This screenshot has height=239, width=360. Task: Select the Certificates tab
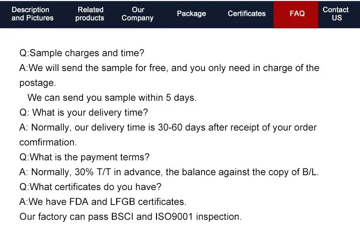click(x=247, y=14)
